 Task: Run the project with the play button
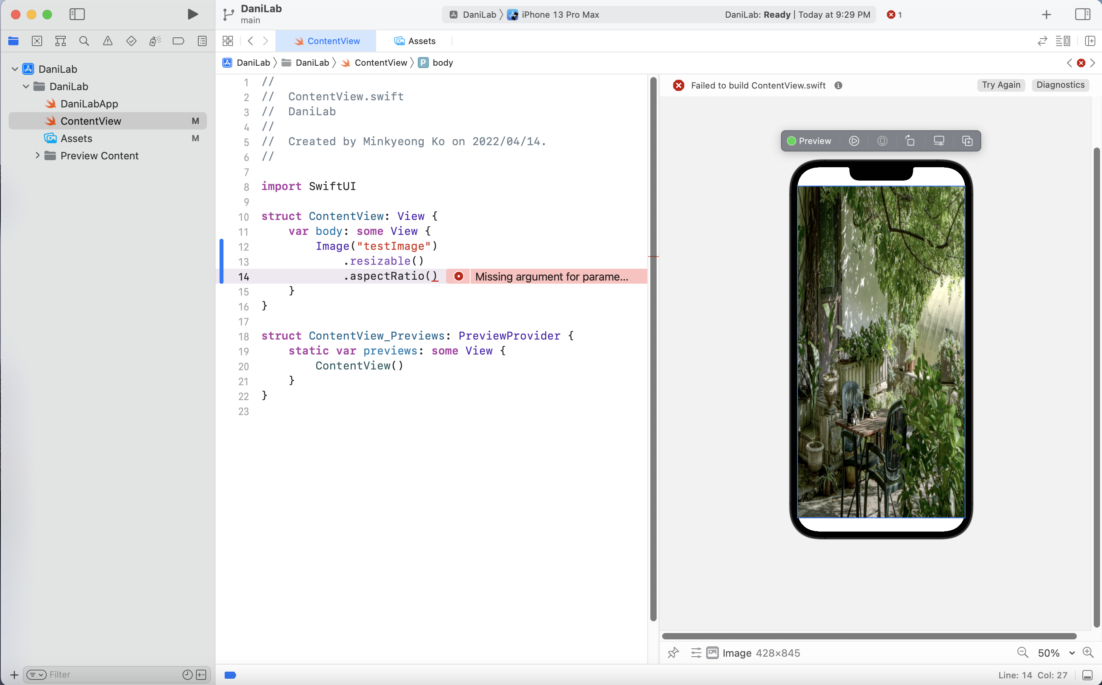tap(192, 15)
